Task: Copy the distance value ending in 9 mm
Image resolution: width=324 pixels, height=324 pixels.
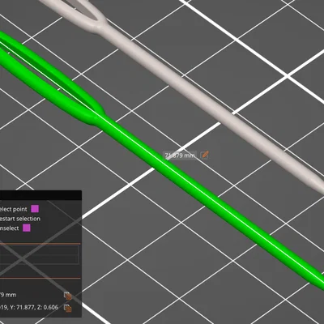Action: 68,296
